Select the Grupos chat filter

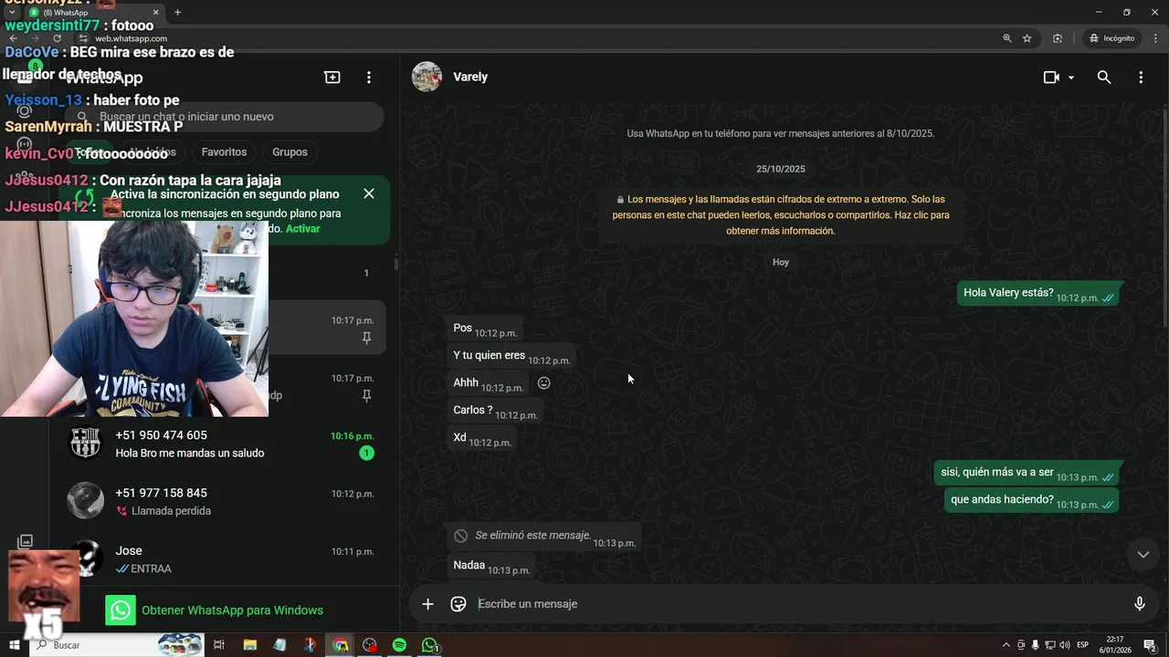(290, 151)
